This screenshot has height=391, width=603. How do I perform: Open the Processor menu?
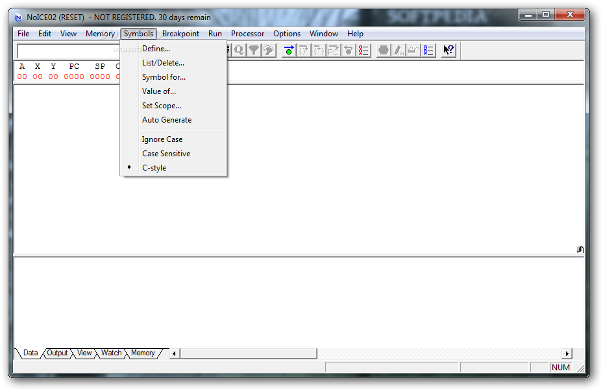point(247,34)
